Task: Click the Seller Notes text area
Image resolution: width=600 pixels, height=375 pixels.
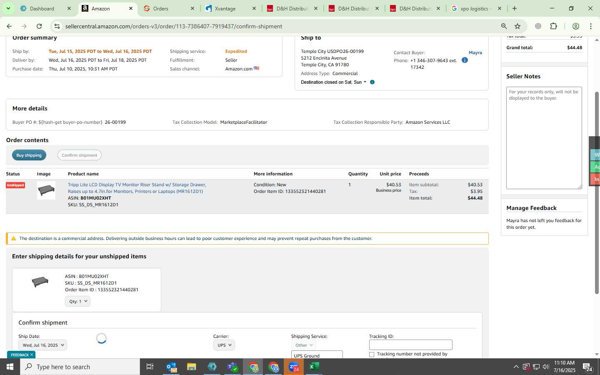Action: pos(544,138)
